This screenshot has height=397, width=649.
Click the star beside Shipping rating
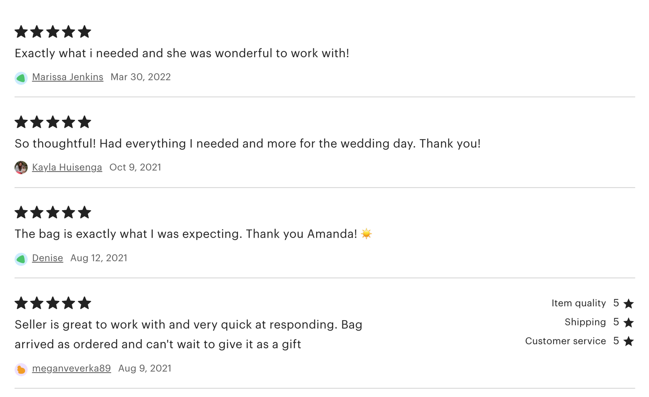pyautogui.click(x=628, y=323)
